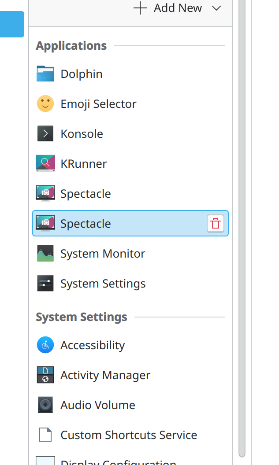The image size is (279, 465).
Task: Click the Emoji Selector smiley icon
Action: click(x=45, y=103)
